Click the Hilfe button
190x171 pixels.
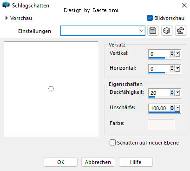(136, 162)
